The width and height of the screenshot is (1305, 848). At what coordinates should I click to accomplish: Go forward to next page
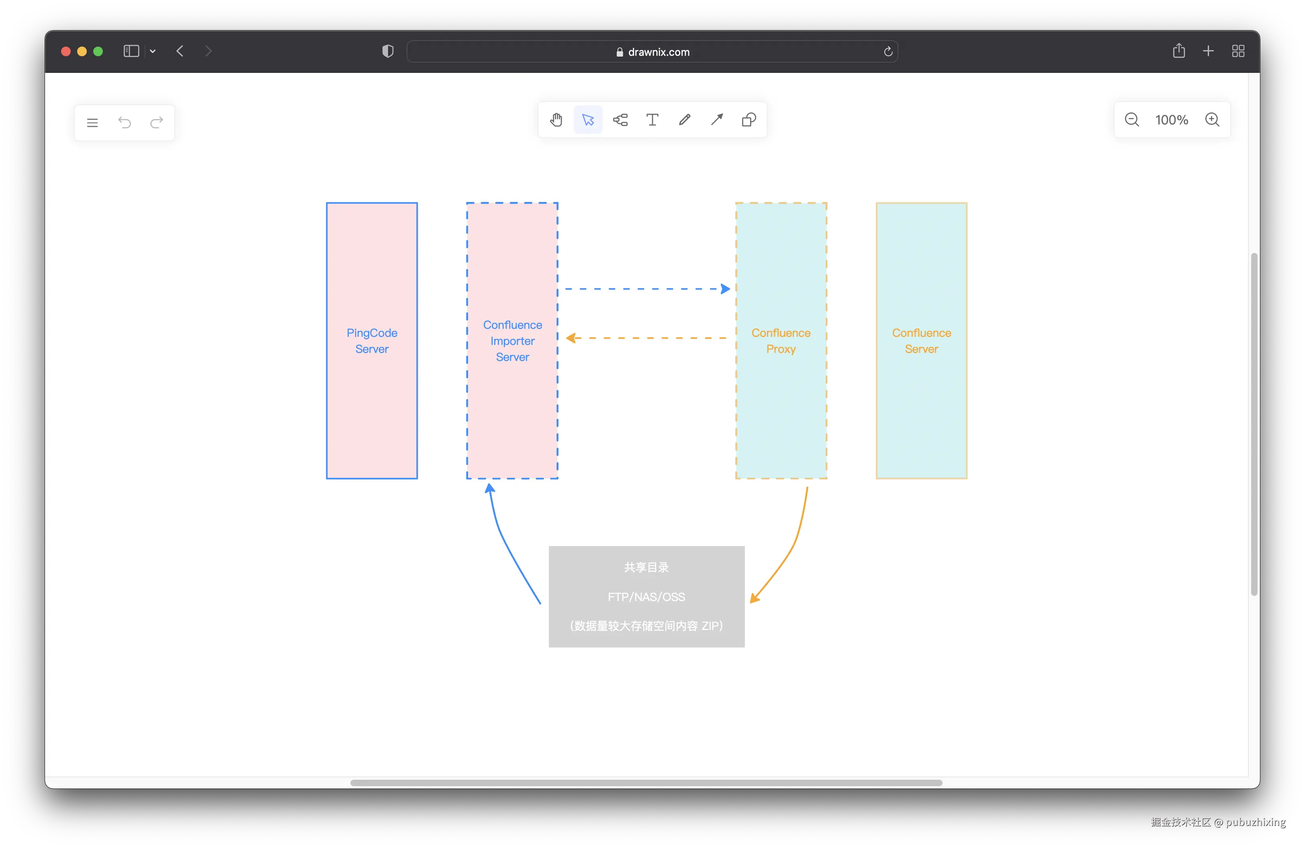click(x=208, y=51)
